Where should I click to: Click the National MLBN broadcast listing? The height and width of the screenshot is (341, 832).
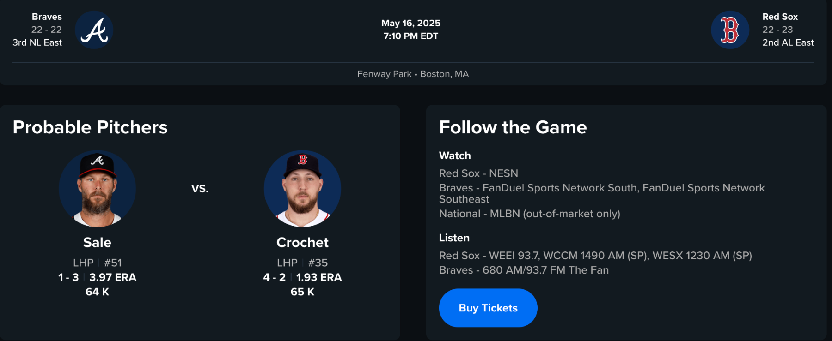(529, 214)
